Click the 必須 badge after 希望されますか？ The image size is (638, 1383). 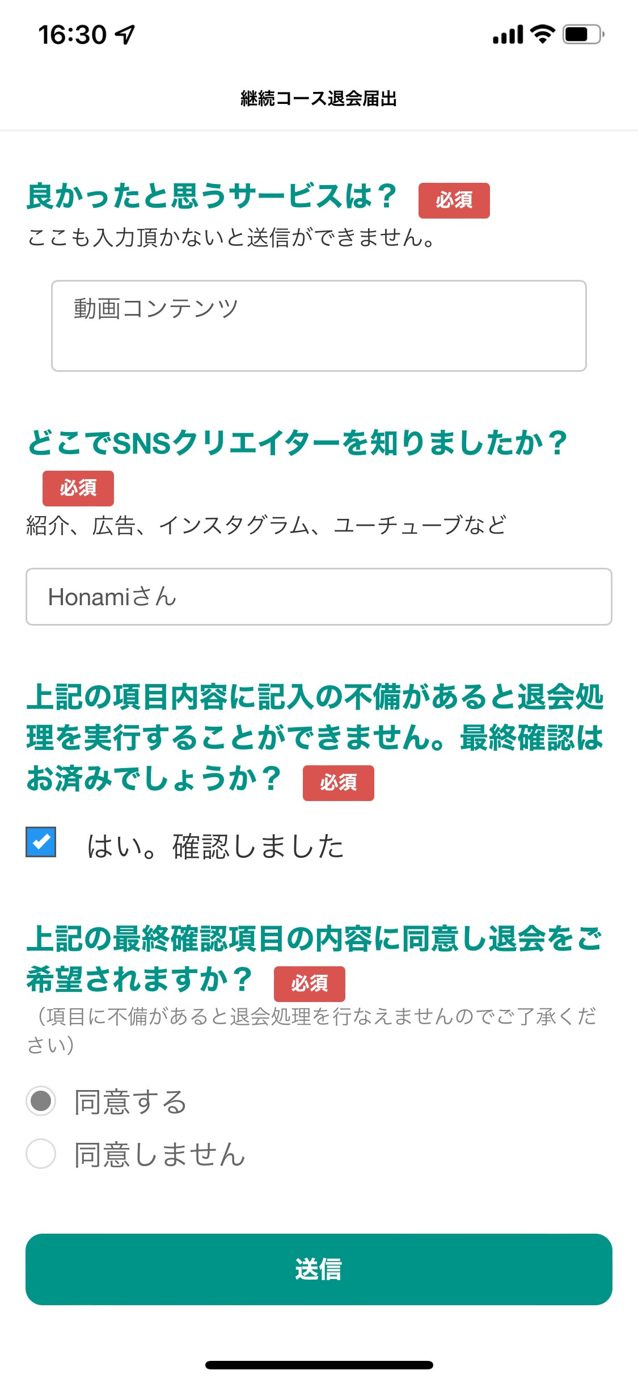point(310,984)
